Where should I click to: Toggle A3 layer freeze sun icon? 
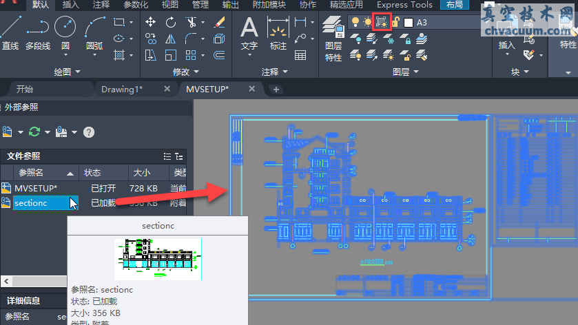(367, 22)
